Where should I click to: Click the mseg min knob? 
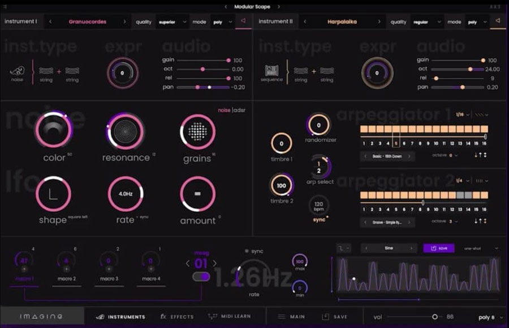point(299,287)
